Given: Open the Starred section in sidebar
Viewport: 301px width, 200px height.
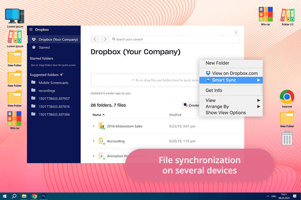Looking at the screenshot, I should click(44, 47).
